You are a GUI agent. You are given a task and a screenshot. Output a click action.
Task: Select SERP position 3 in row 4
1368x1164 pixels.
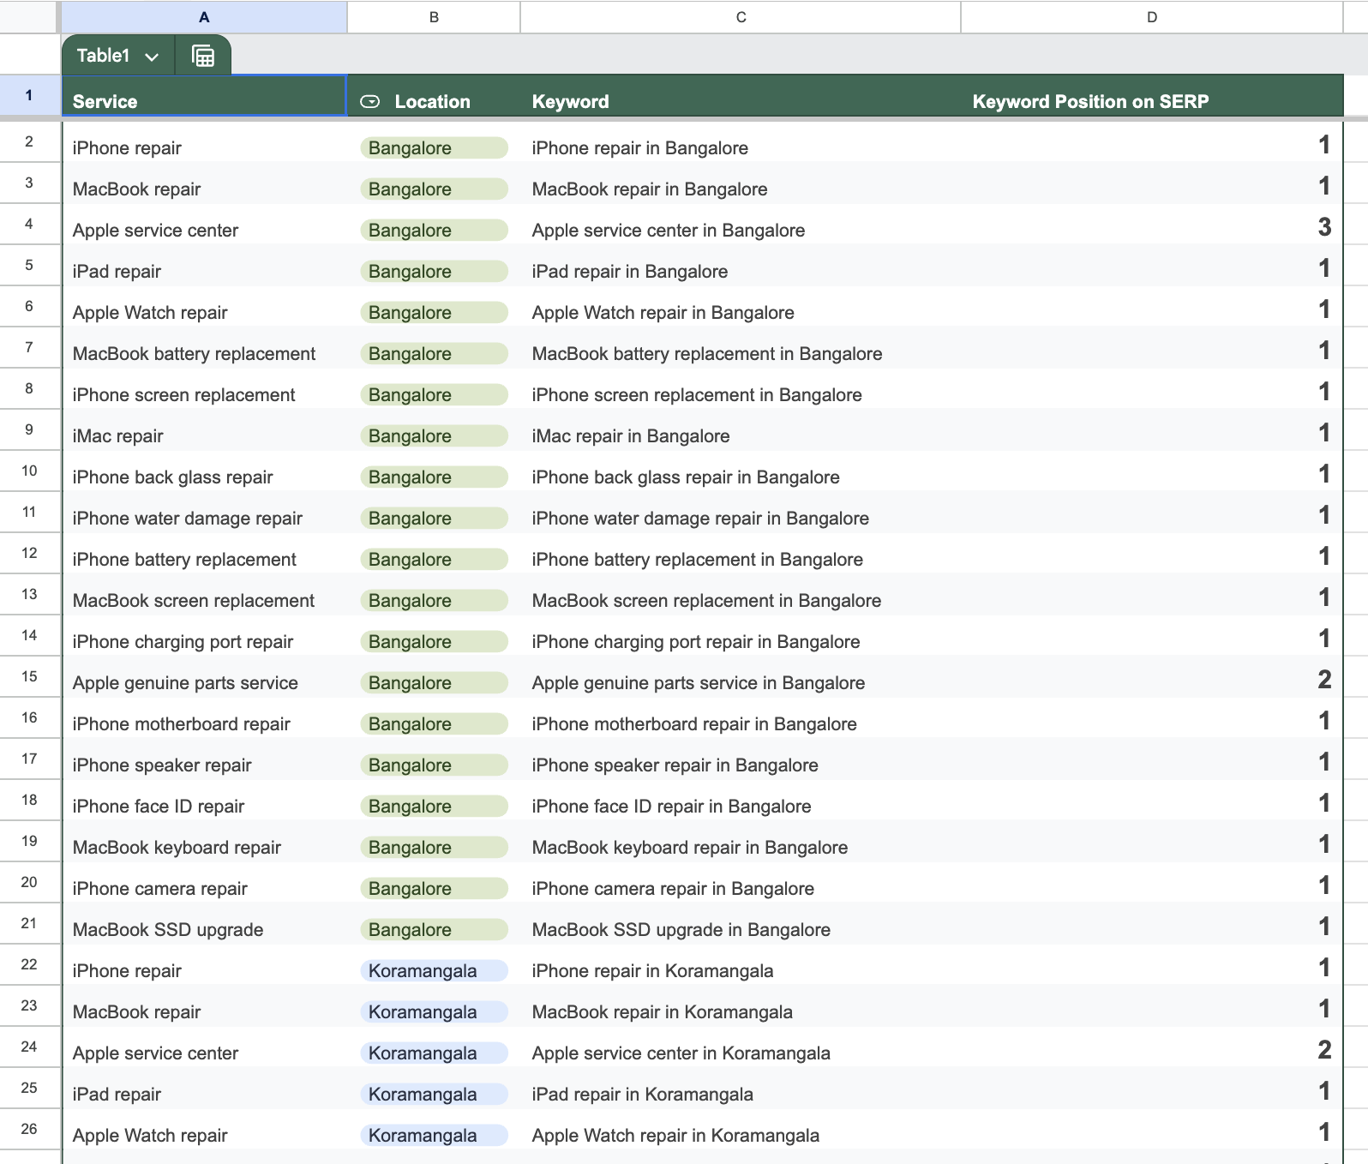pos(1152,224)
